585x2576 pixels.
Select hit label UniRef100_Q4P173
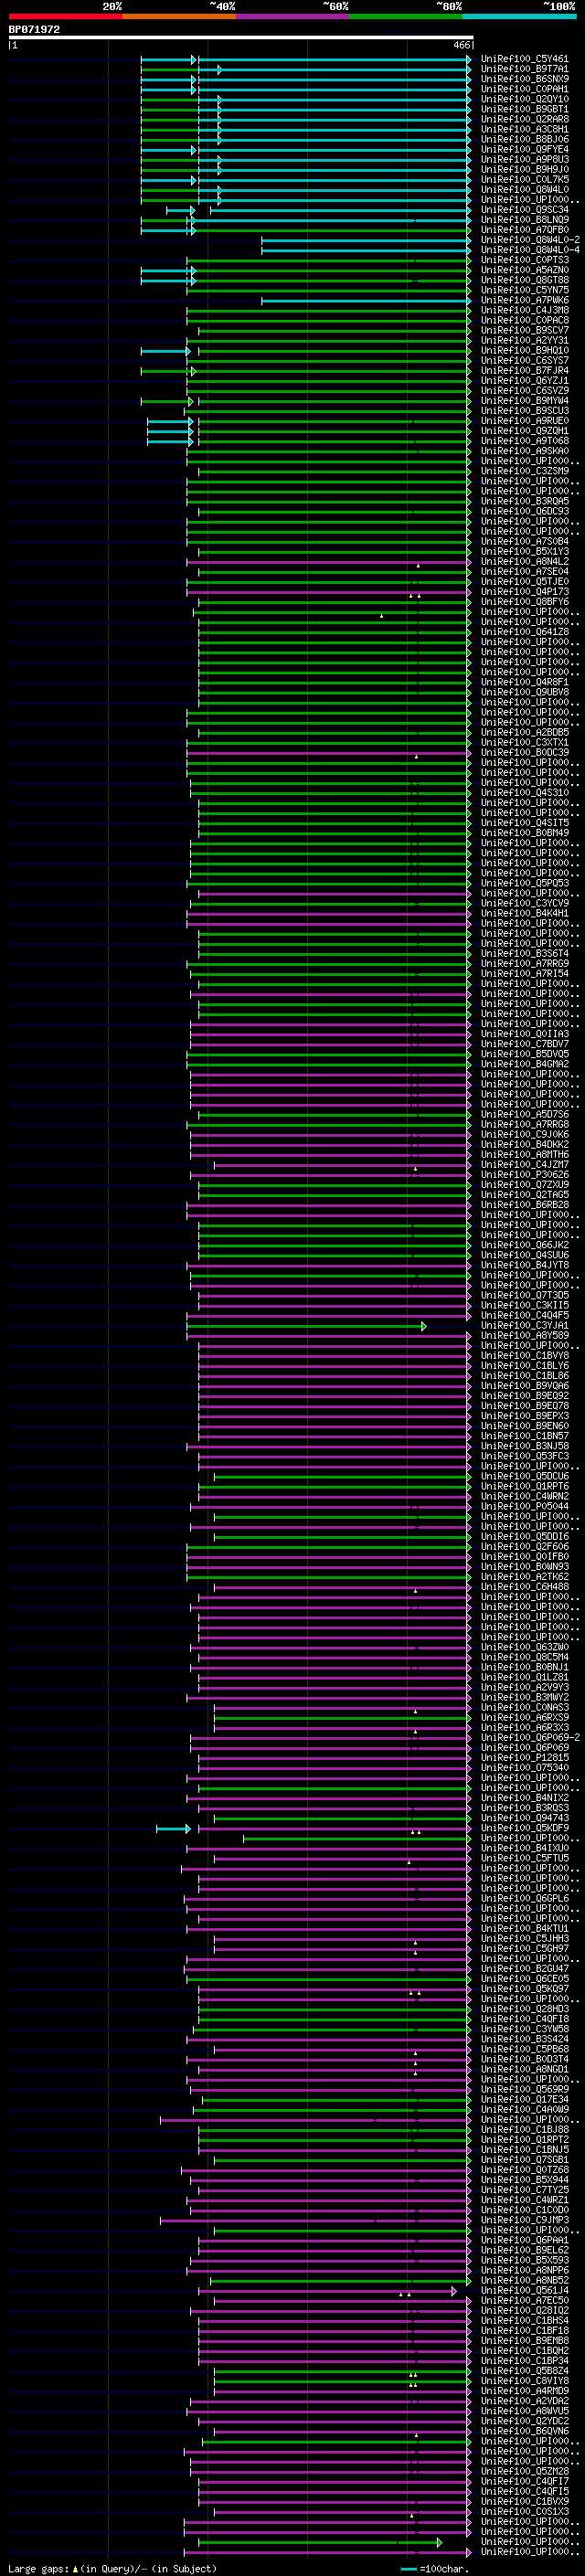pos(525,592)
